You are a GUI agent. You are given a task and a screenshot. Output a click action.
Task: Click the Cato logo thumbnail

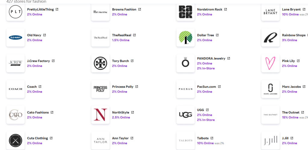point(16,115)
